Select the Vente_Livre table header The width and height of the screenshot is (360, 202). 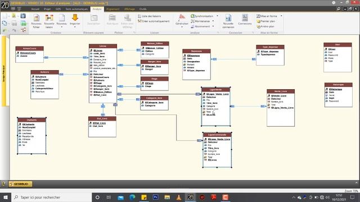(x=281, y=91)
